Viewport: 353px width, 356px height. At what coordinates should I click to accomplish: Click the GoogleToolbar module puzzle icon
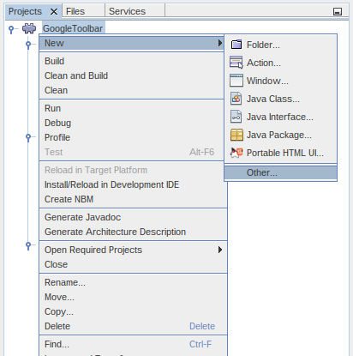(x=29, y=28)
